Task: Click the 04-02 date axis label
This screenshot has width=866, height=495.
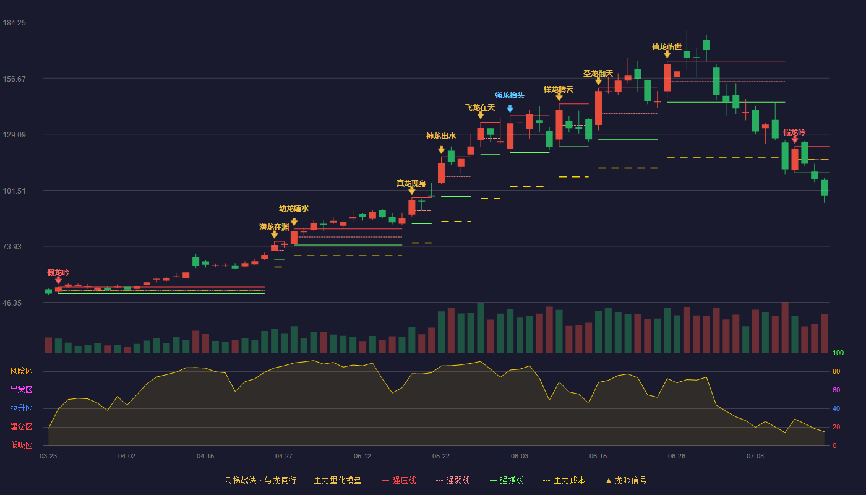Action: (127, 456)
